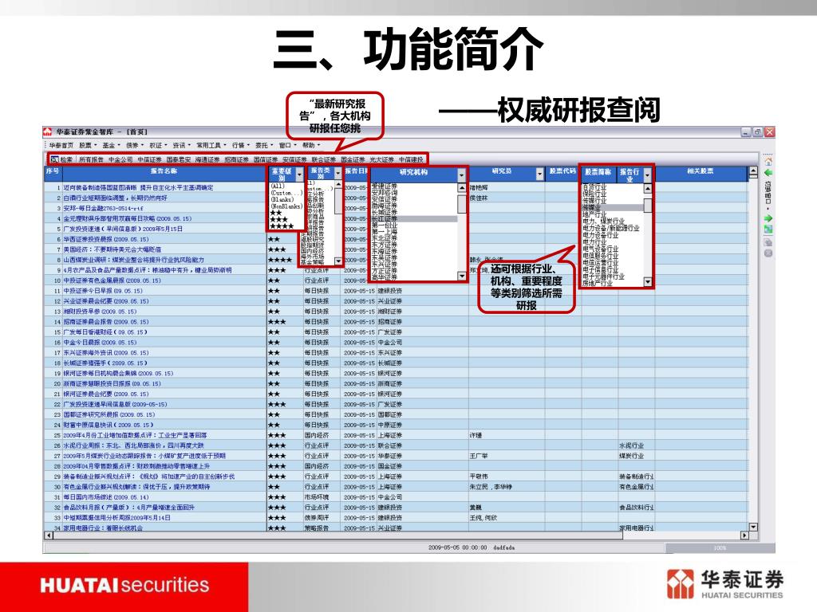
Task: Open the 报告类别 column filter dropdown
Action: [x=338, y=174]
